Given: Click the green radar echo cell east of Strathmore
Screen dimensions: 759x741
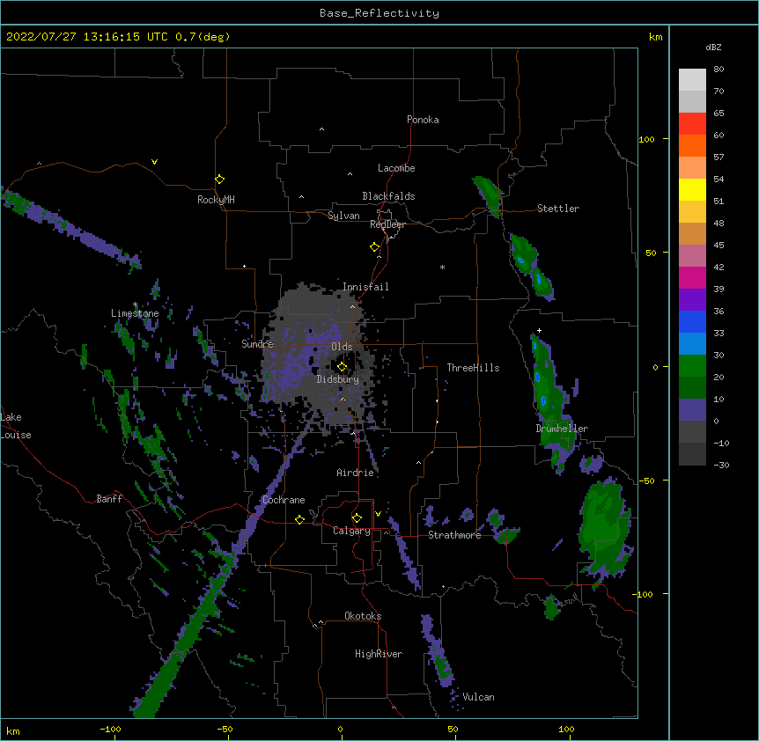Looking at the screenshot, I should 604,527.
